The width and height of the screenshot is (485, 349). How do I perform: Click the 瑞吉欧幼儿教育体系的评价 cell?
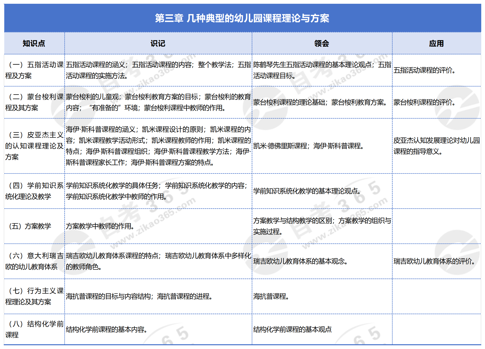434,261
